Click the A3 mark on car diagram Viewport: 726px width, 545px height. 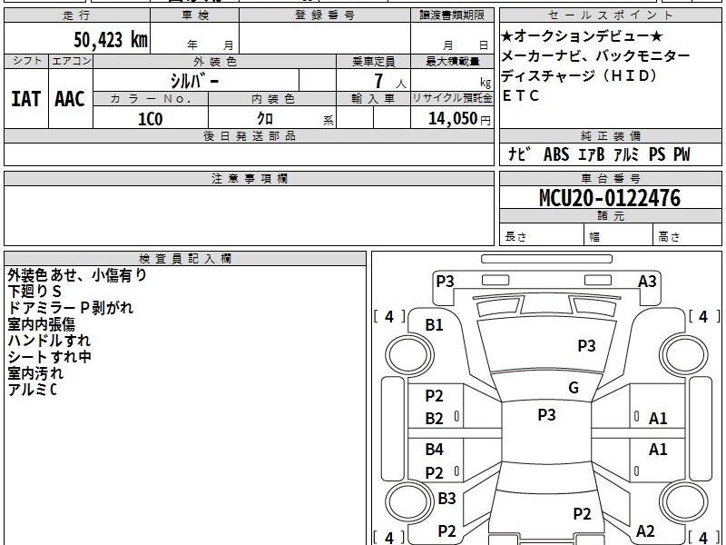[x=647, y=282]
